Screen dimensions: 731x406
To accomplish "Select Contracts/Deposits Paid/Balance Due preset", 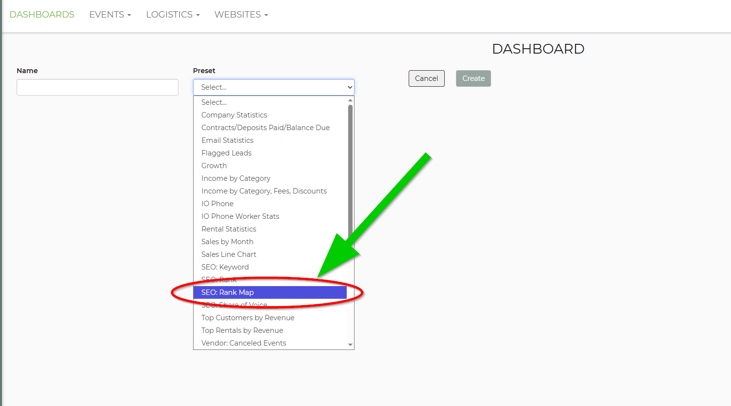I will 270,128.
